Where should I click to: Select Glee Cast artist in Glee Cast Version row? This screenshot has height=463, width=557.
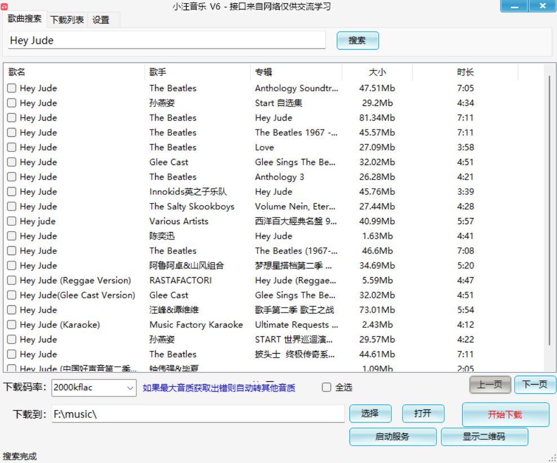coord(169,295)
